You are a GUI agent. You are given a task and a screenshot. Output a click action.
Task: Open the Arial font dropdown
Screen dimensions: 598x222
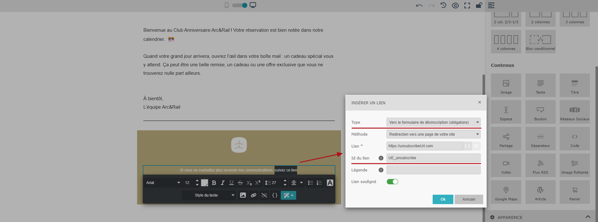point(163,183)
